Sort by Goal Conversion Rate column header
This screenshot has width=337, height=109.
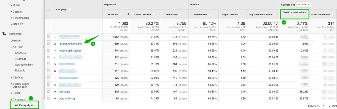coord(295,12)
